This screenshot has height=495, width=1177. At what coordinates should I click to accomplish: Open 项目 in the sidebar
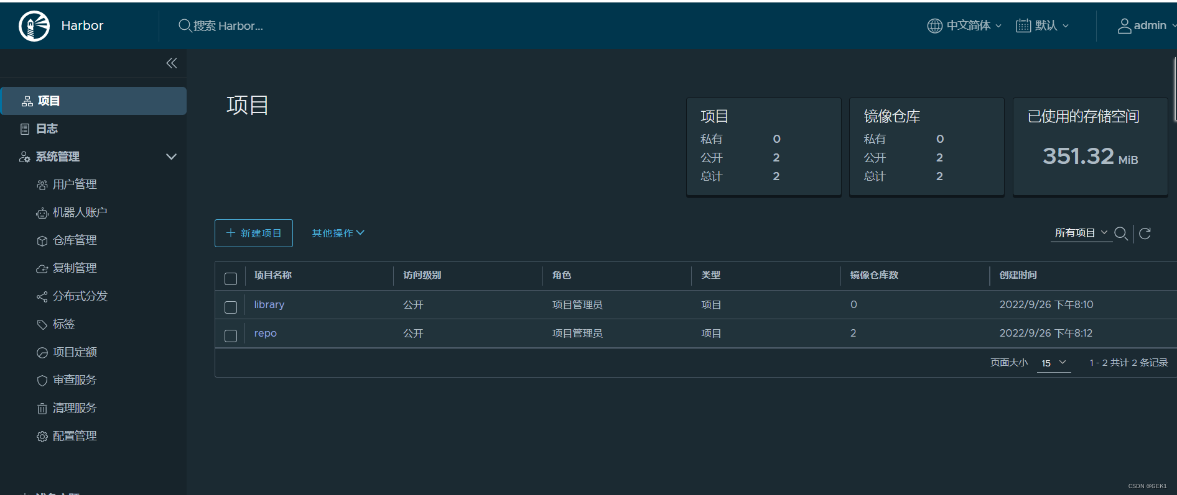click(93, 101)
